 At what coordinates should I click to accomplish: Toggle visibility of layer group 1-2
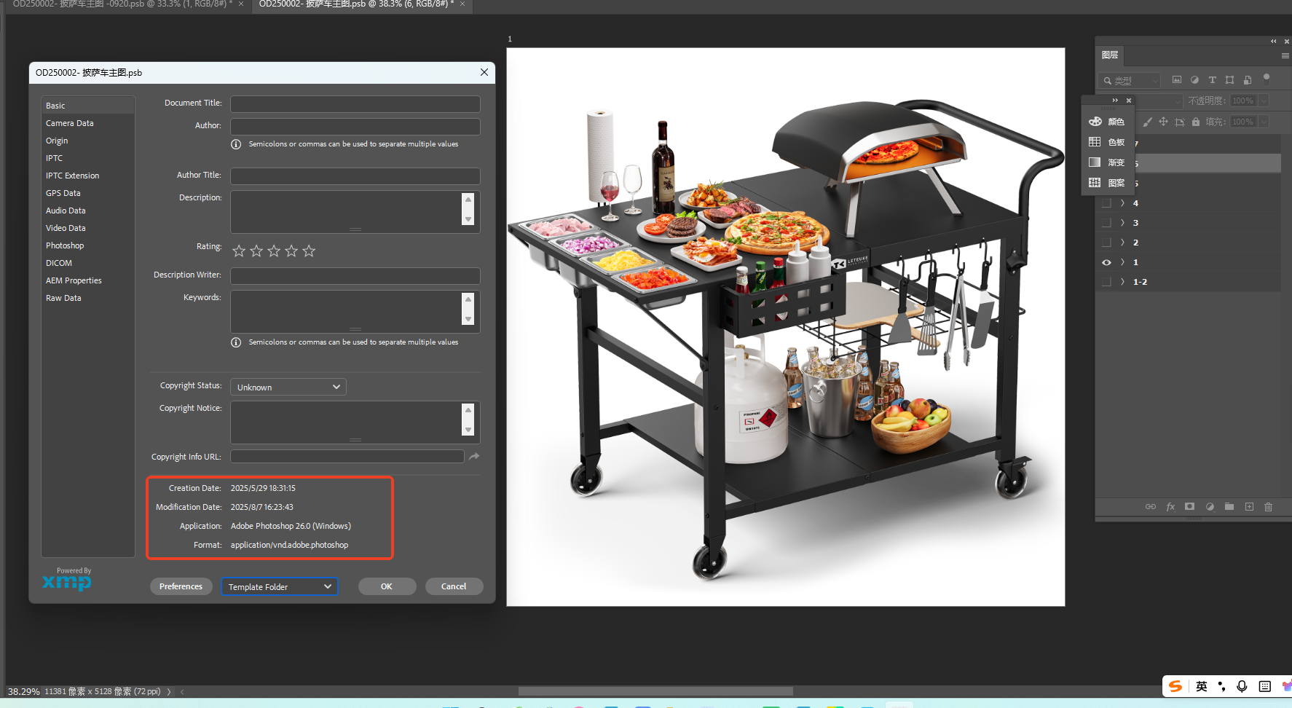pos(1106,282)
